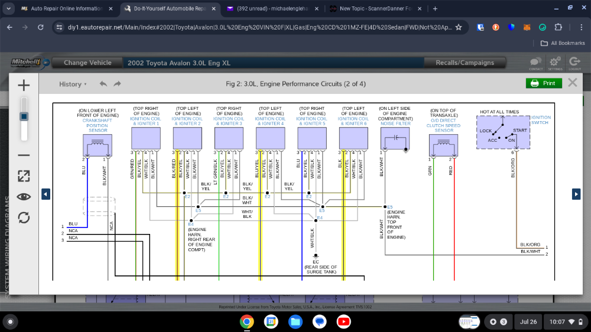
Task: Bookmark this page with the star icon
Action: click(x=457, y=27)
